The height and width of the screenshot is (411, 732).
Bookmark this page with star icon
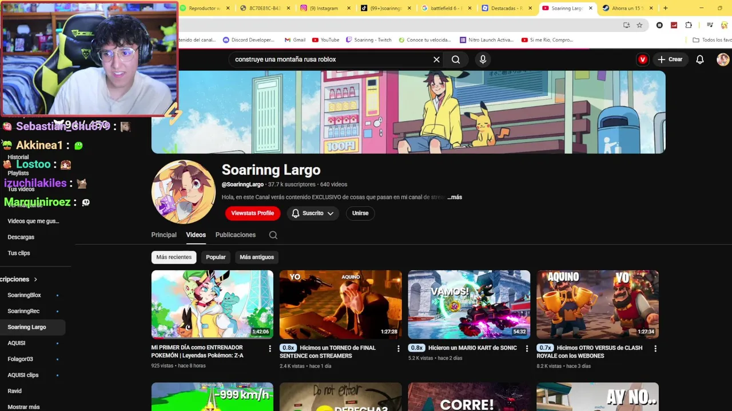pyautogui.click(x=639, y=25)
